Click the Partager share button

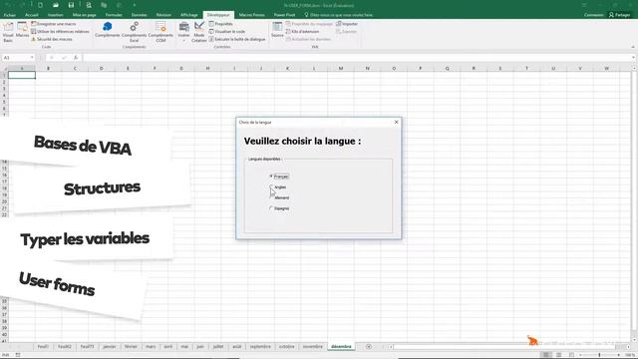pos(619,15)
